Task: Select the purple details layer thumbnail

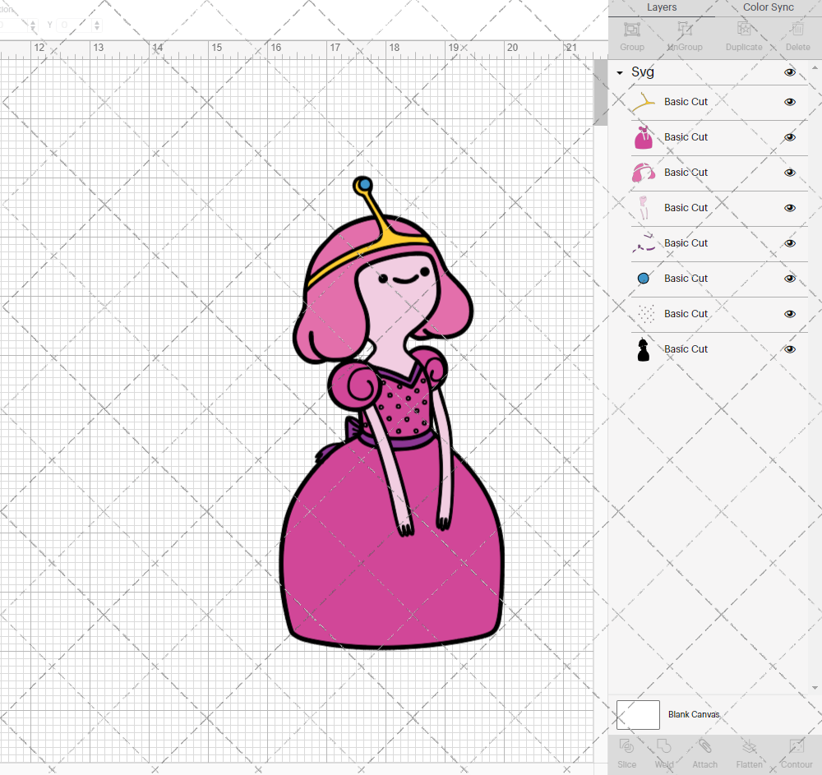Action: click(x=644, y=243)
